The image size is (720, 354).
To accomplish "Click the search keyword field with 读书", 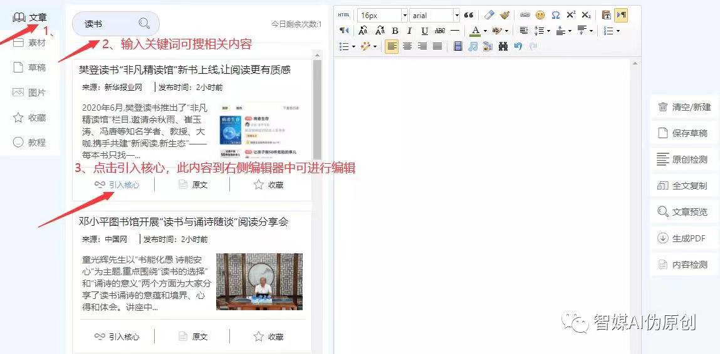I will pyautogui.click(x=116, y=24).
